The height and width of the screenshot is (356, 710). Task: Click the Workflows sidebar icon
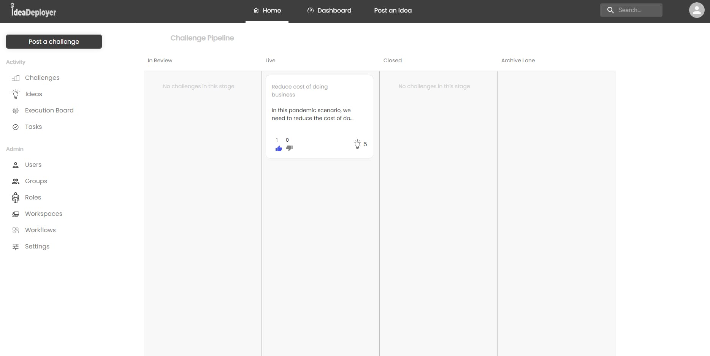16,231
